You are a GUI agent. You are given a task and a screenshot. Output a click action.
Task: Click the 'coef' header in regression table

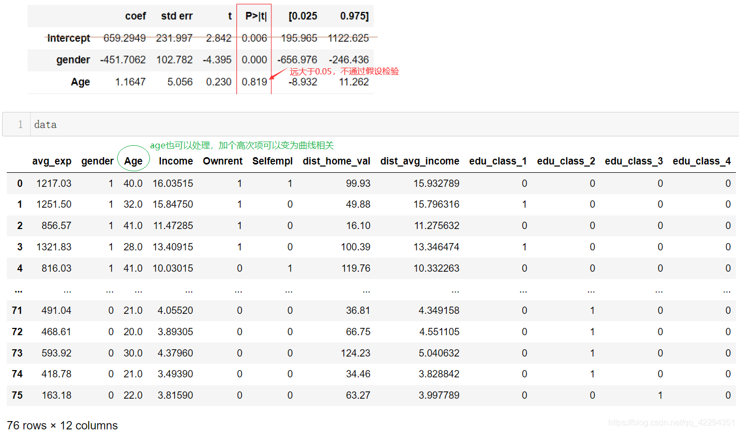pyautogui.click(x=135, y=16)
